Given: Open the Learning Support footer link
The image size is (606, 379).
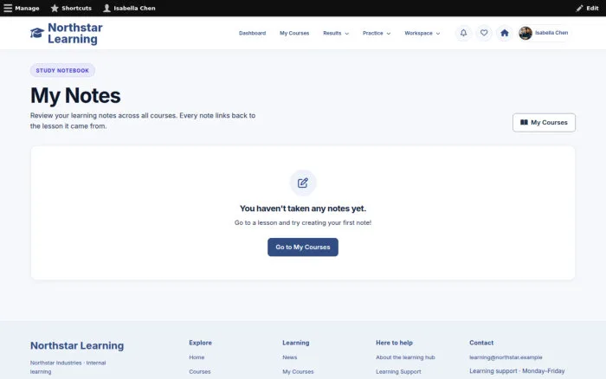Looking at the screenshot, I should (398, 372).
